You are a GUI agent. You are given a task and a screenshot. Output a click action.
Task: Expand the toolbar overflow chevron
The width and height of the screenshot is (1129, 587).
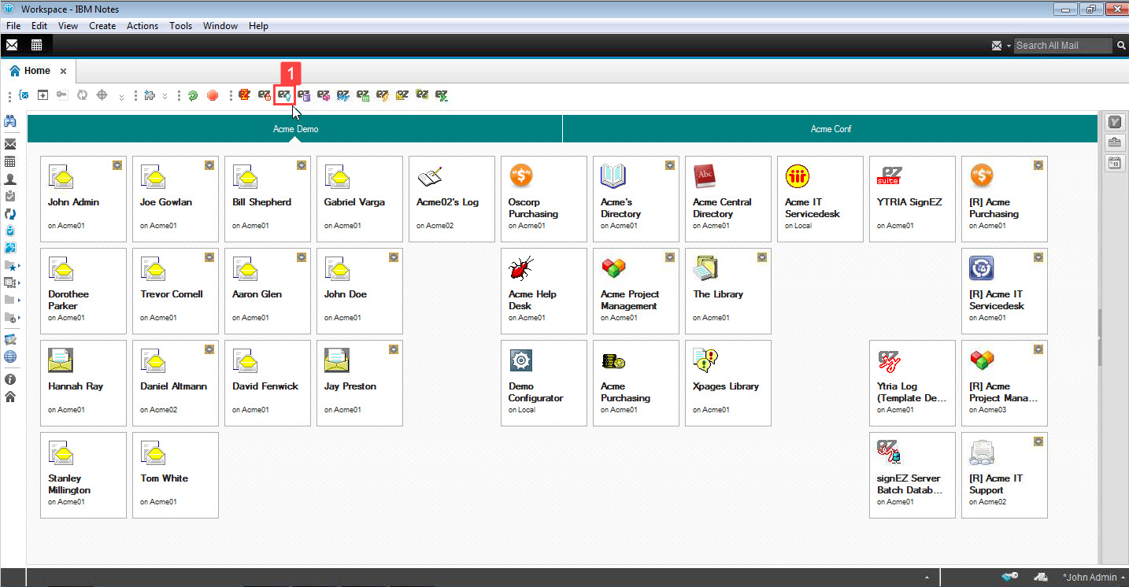click(120, 97)
